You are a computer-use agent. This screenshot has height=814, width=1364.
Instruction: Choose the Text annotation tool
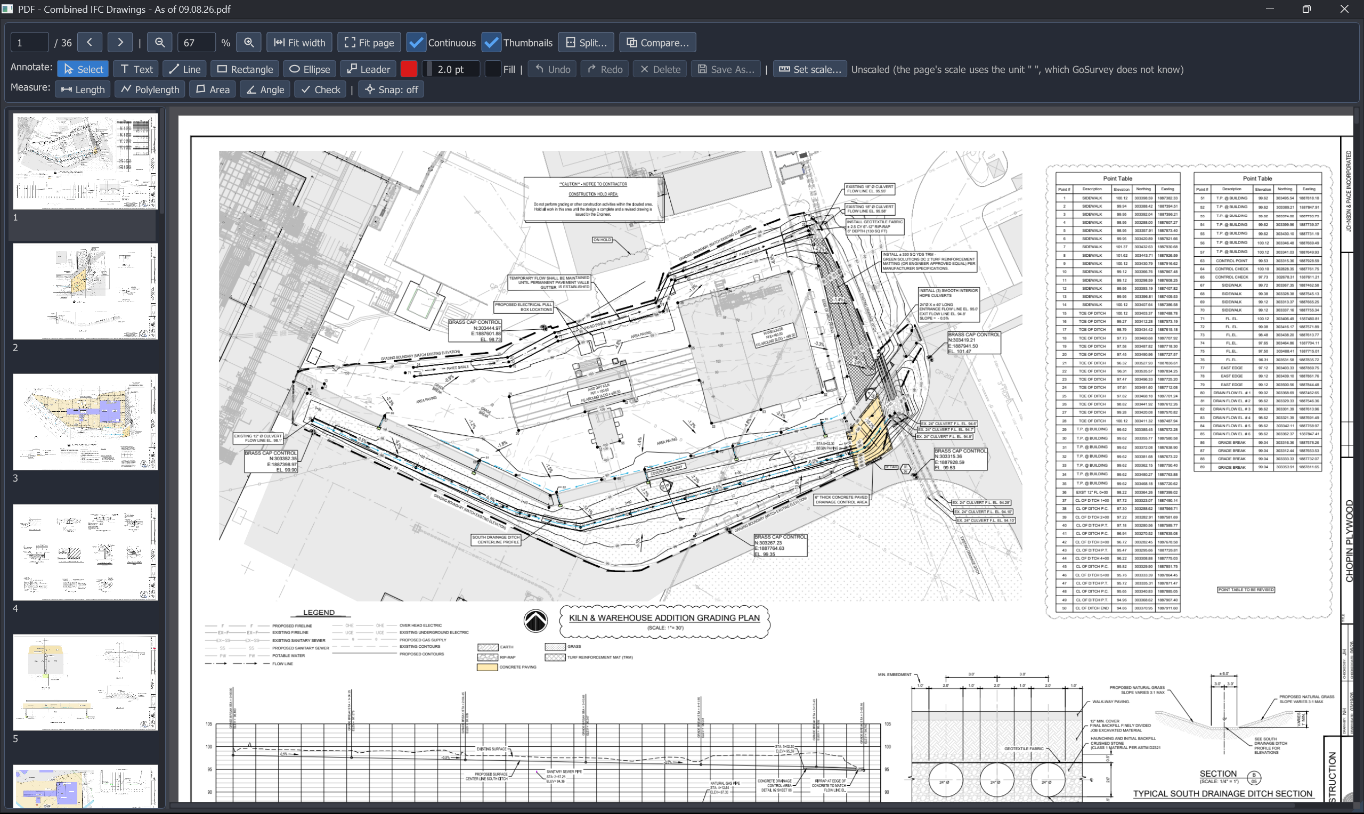pos(136,69)
